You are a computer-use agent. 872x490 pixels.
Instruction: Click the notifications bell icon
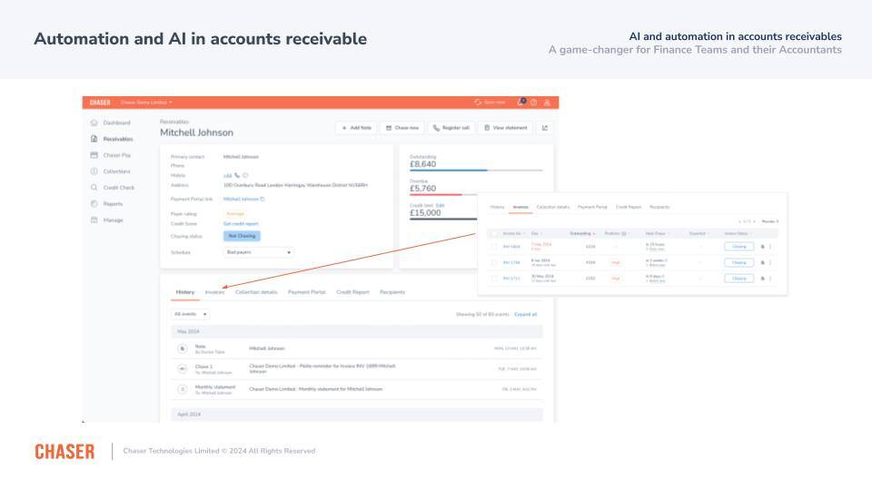(520, 103)
